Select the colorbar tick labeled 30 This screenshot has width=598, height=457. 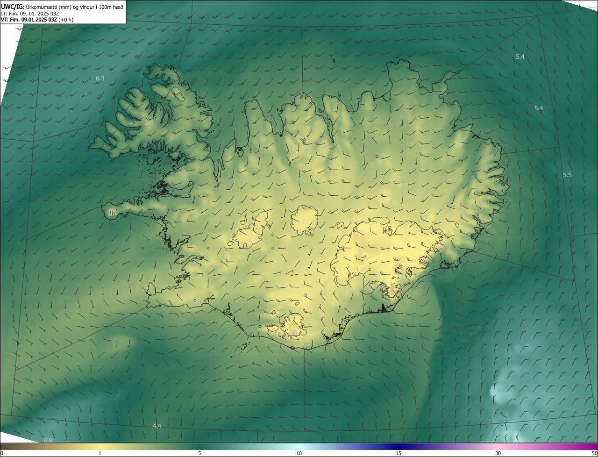(x=498, y=453)
